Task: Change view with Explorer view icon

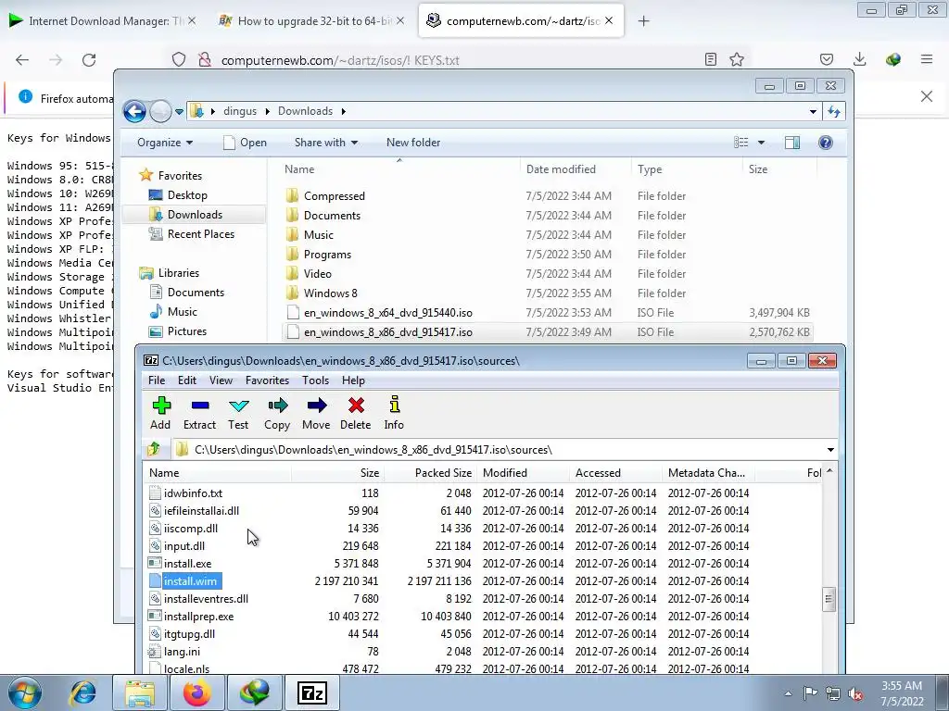Action: click(x=741, y=143)
